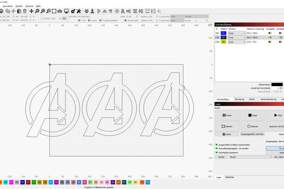Toggle Ausgabe switch for layer C00

[x=270, y=37]
